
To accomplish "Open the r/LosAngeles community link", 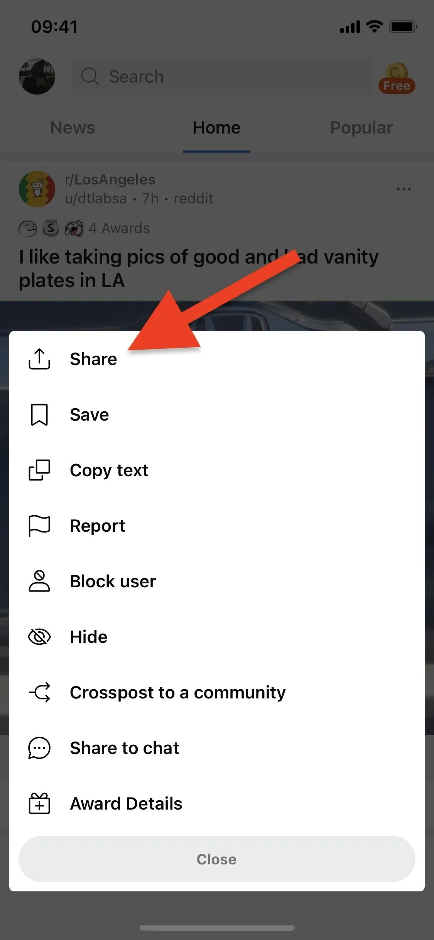I will click(x=110, y=179).
